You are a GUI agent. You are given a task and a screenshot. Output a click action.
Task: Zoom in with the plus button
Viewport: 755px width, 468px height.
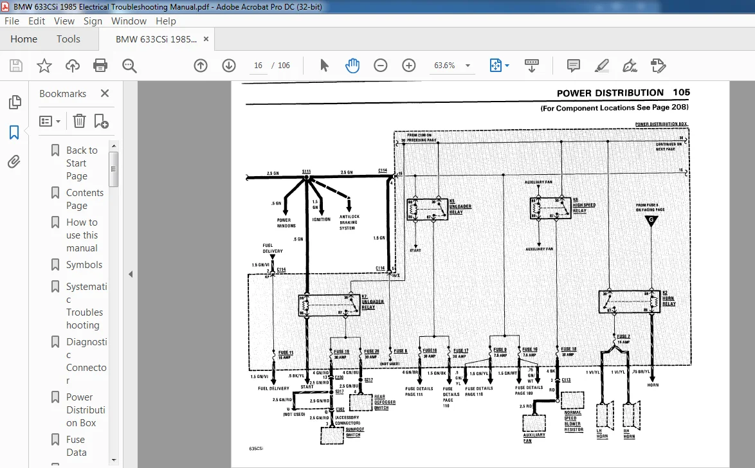409,66
